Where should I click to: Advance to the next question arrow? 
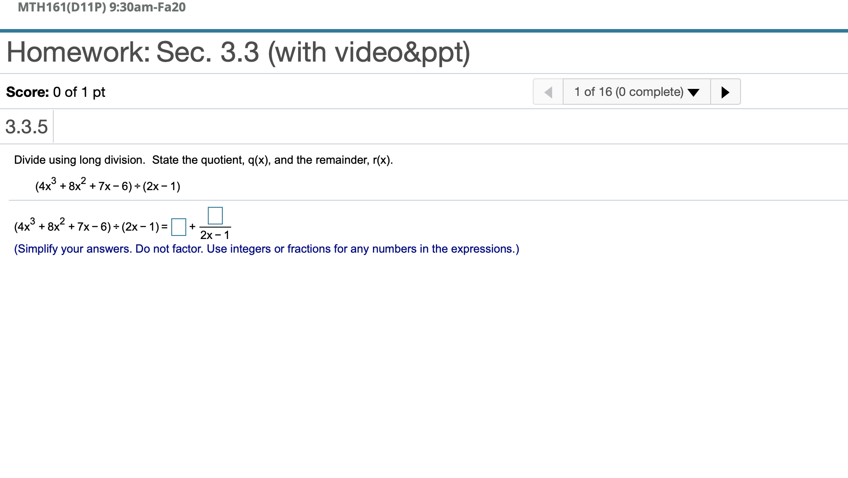pos(726,92)
